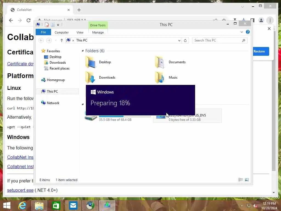
Task: Open the setupcert.exe link
Action: [x=20, y=190]
